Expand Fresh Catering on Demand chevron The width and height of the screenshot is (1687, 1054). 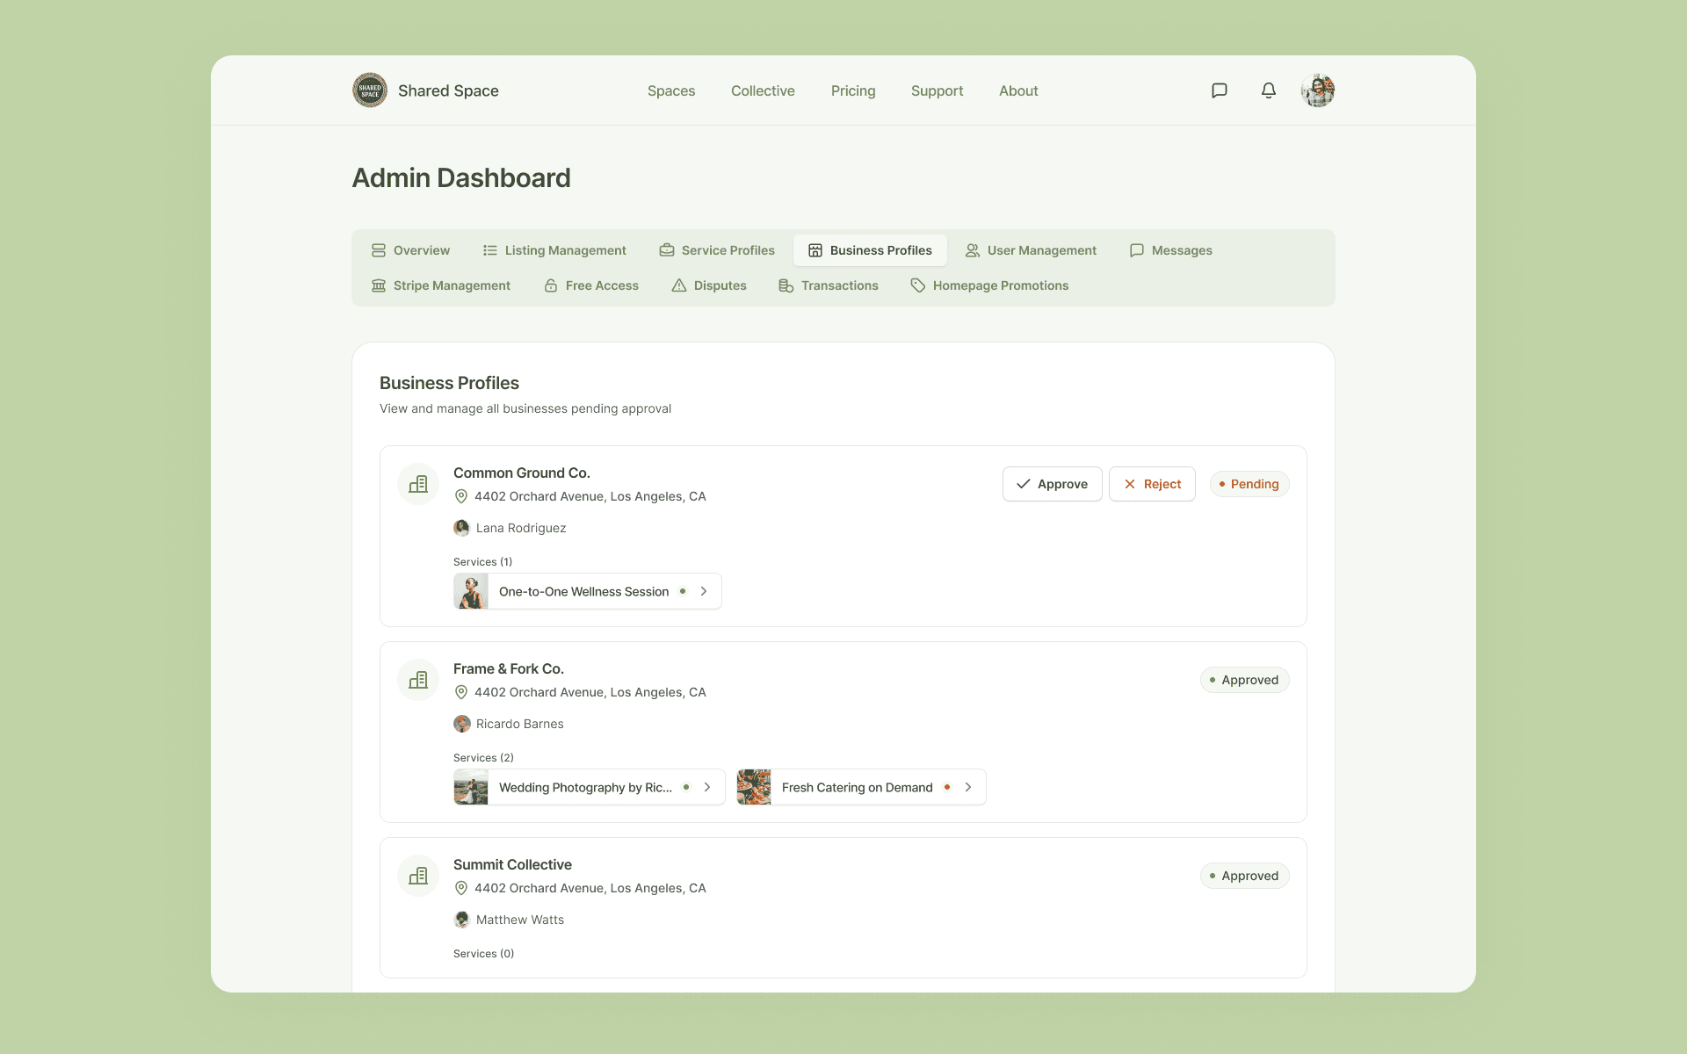968,787
